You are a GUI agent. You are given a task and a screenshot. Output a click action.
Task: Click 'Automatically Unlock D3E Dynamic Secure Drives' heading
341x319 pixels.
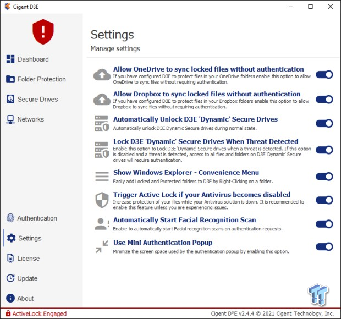pos(195,119)
